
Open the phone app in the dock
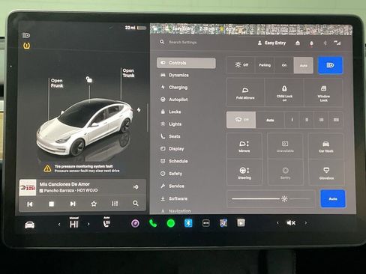click(x=153, y=223)
